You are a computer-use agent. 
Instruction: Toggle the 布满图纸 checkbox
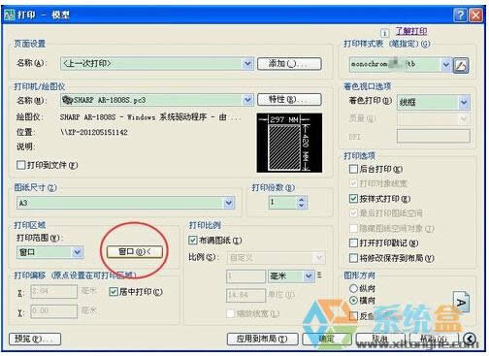click(x=193, y=241)
